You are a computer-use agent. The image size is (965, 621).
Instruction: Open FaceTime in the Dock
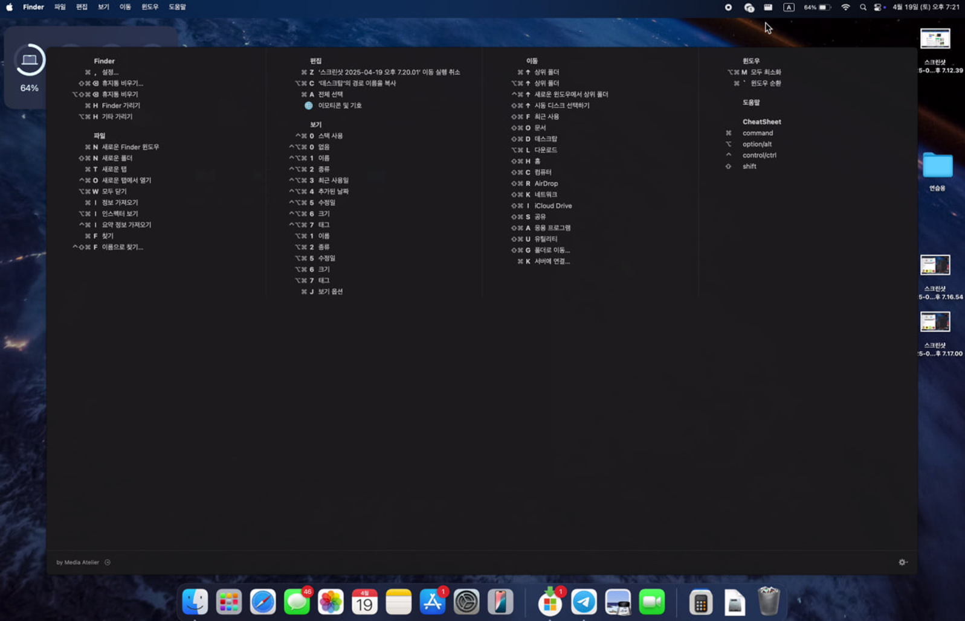651,602
